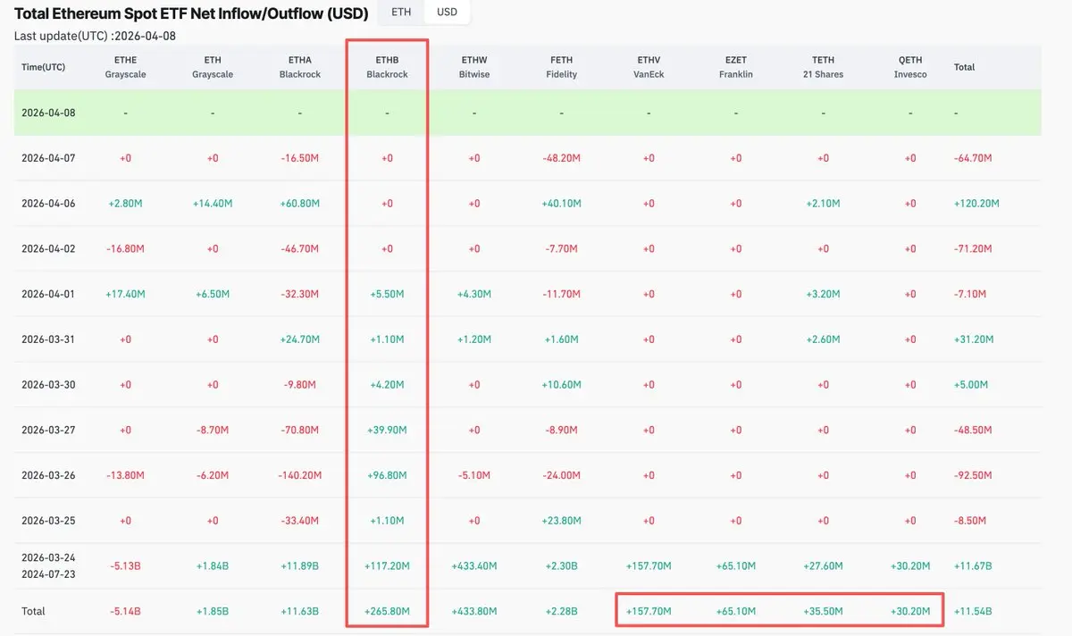Image resolution: width=1072 pixels, height=636 pixels.
Task: Click the ETHA Blackrock column header
Action: (x=299, y=67)
